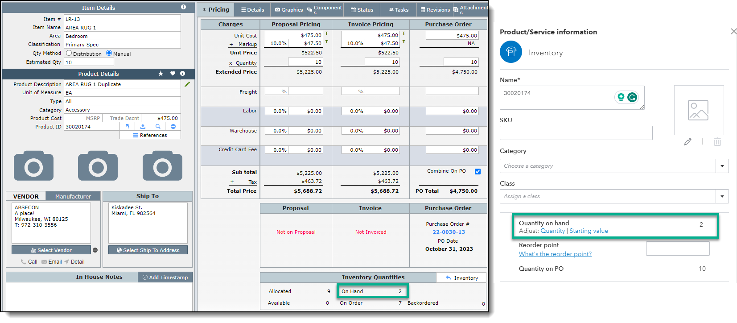This screenshot has height=323, width=737.
Task: Close the Product/Service information panel
Action: (x=733, y=31)
